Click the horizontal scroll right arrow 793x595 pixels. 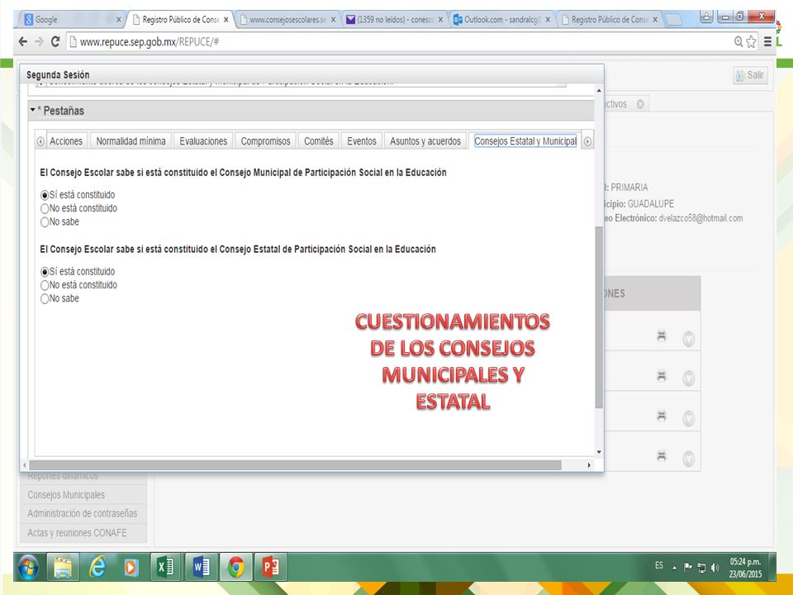[x=589, y=465]
